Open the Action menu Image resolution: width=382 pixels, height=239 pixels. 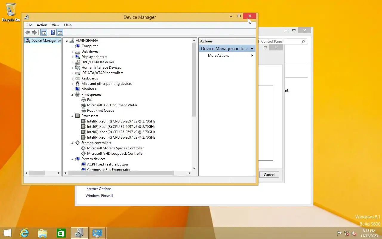(x=42, y=25)
